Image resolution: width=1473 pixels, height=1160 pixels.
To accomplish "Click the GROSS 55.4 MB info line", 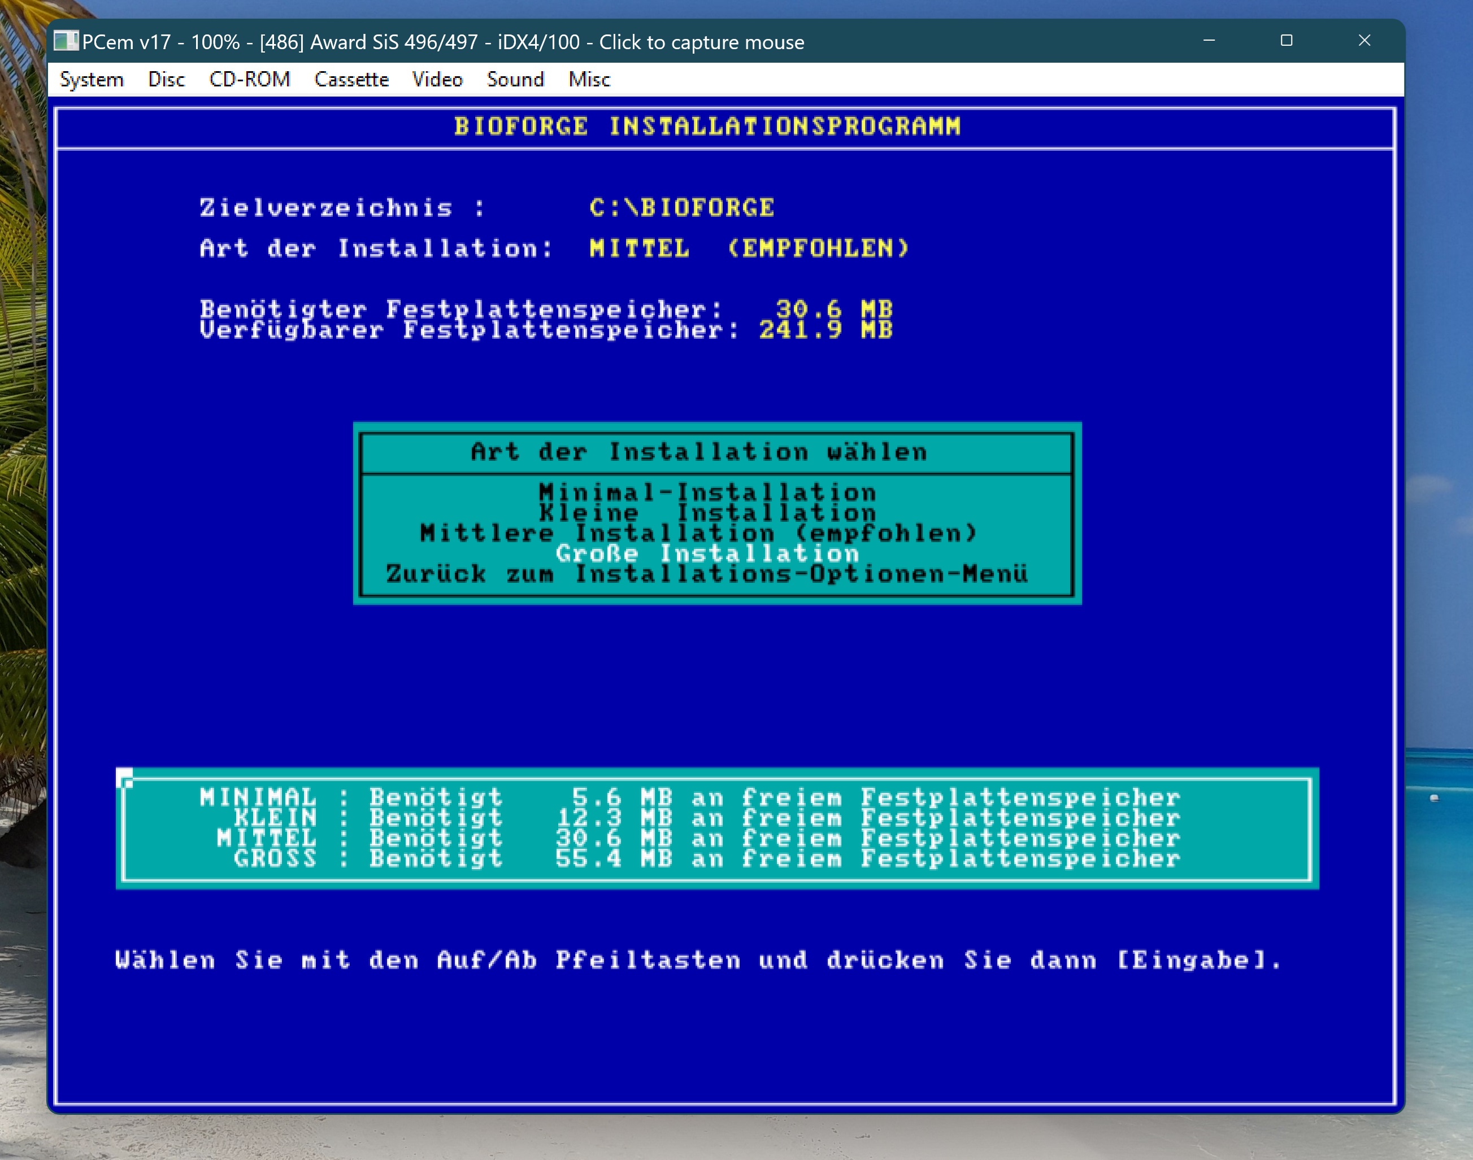I will click(707, 858).
